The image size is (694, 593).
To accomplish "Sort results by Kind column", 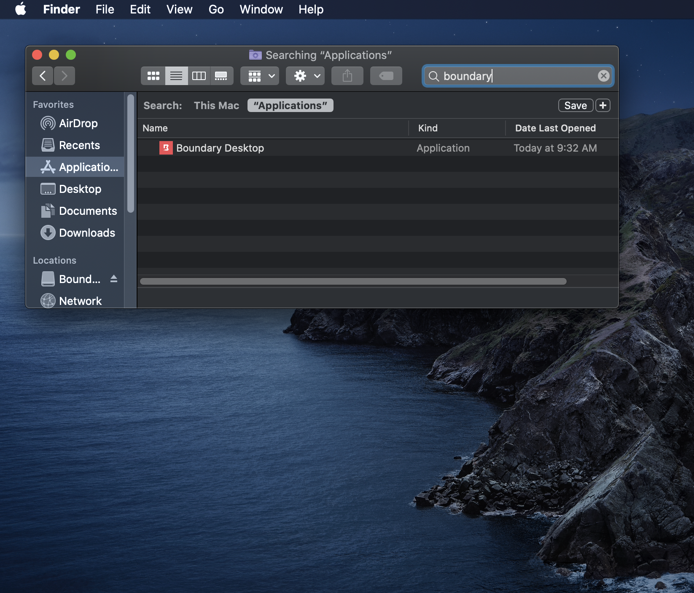I will click(457, 128).
